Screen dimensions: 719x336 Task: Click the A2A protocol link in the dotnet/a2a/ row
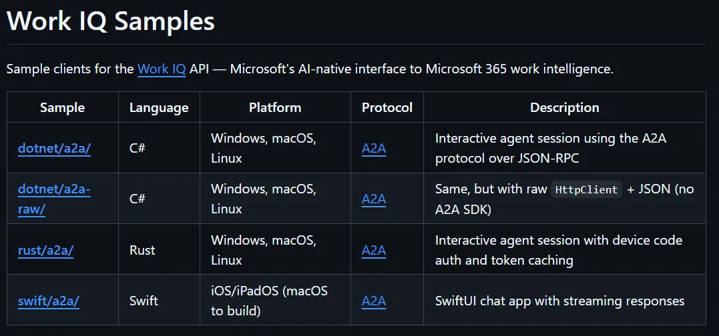(374, 148)
